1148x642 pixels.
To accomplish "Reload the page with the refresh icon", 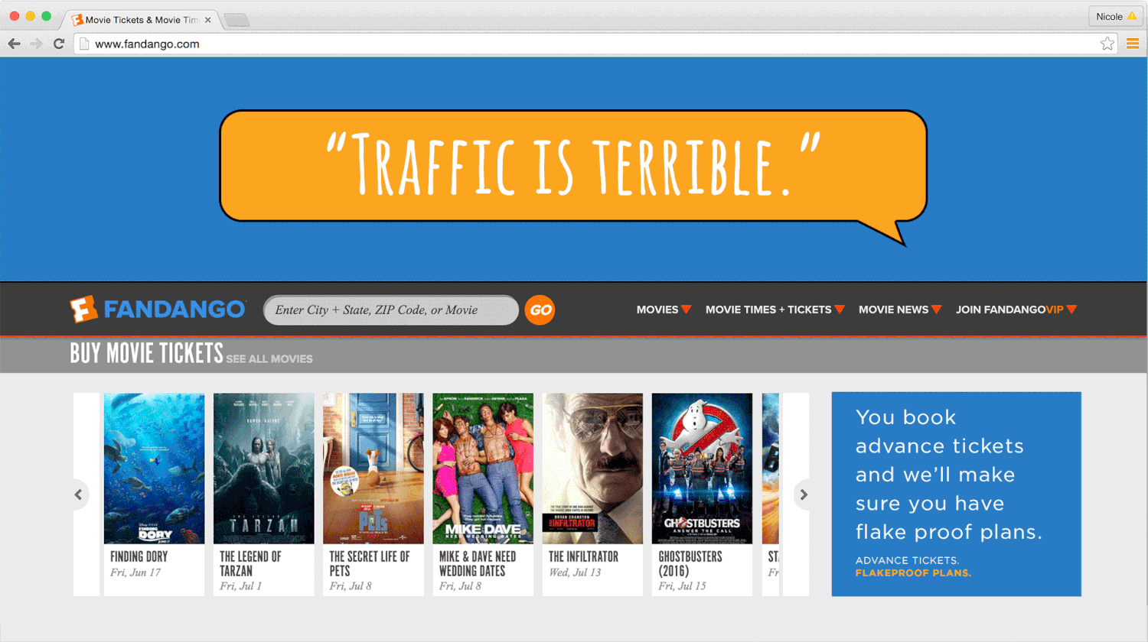I will tap(59, 44).
